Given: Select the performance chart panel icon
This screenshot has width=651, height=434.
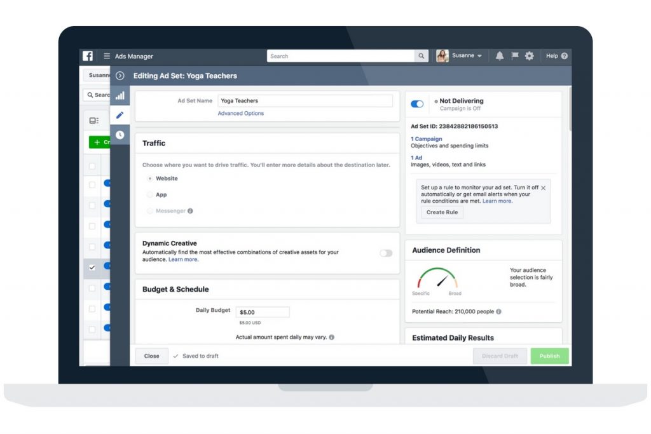Looking at the screenshot, I should click(120, 97).
